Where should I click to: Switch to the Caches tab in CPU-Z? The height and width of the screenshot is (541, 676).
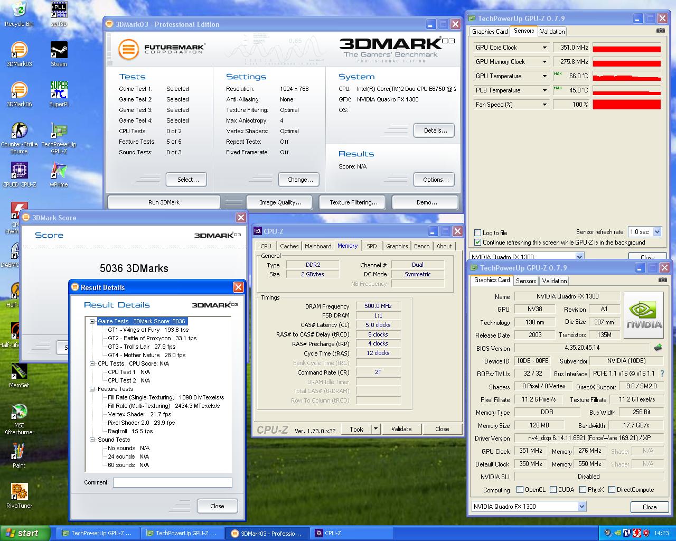(x=289, y=246)
